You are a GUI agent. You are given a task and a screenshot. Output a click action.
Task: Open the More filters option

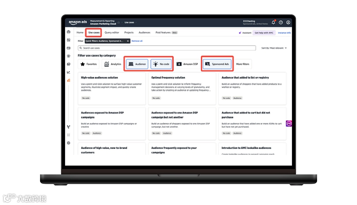(243, 64)
